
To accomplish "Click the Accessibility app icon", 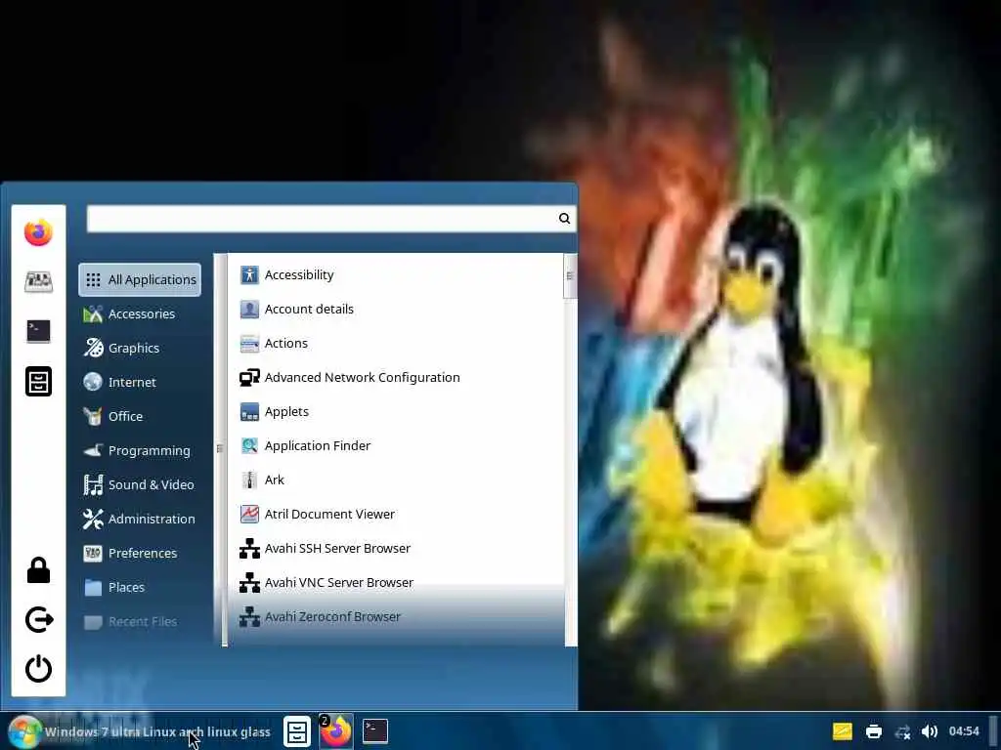I will tap(249, 274).
